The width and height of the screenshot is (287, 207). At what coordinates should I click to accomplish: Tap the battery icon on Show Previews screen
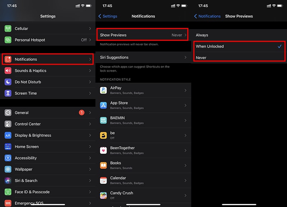click(x=280, y=6)
